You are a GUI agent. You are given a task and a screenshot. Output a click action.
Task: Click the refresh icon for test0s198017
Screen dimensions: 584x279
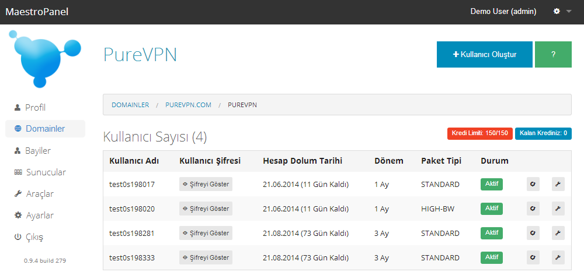point(533,184)
